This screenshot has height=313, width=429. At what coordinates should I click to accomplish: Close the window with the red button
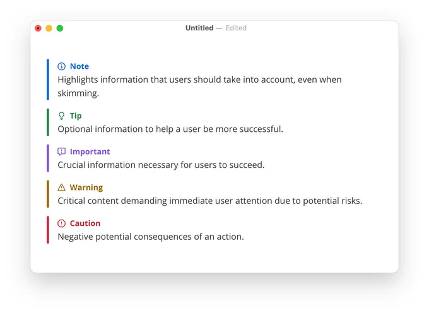(x=38, y=28)
